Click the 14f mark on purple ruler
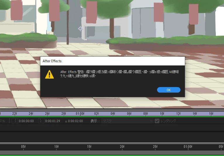 pos(195,114)
